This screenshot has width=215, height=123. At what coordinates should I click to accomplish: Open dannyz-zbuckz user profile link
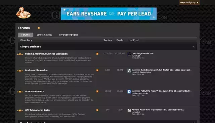pyautogui.click(x=141, y=93)
